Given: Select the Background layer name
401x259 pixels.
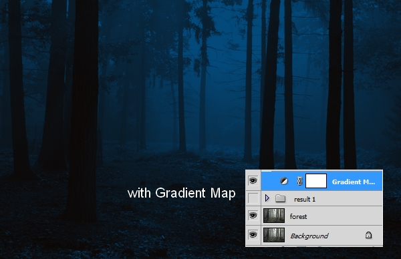Looking at the screenshot, I should point(309,236).
